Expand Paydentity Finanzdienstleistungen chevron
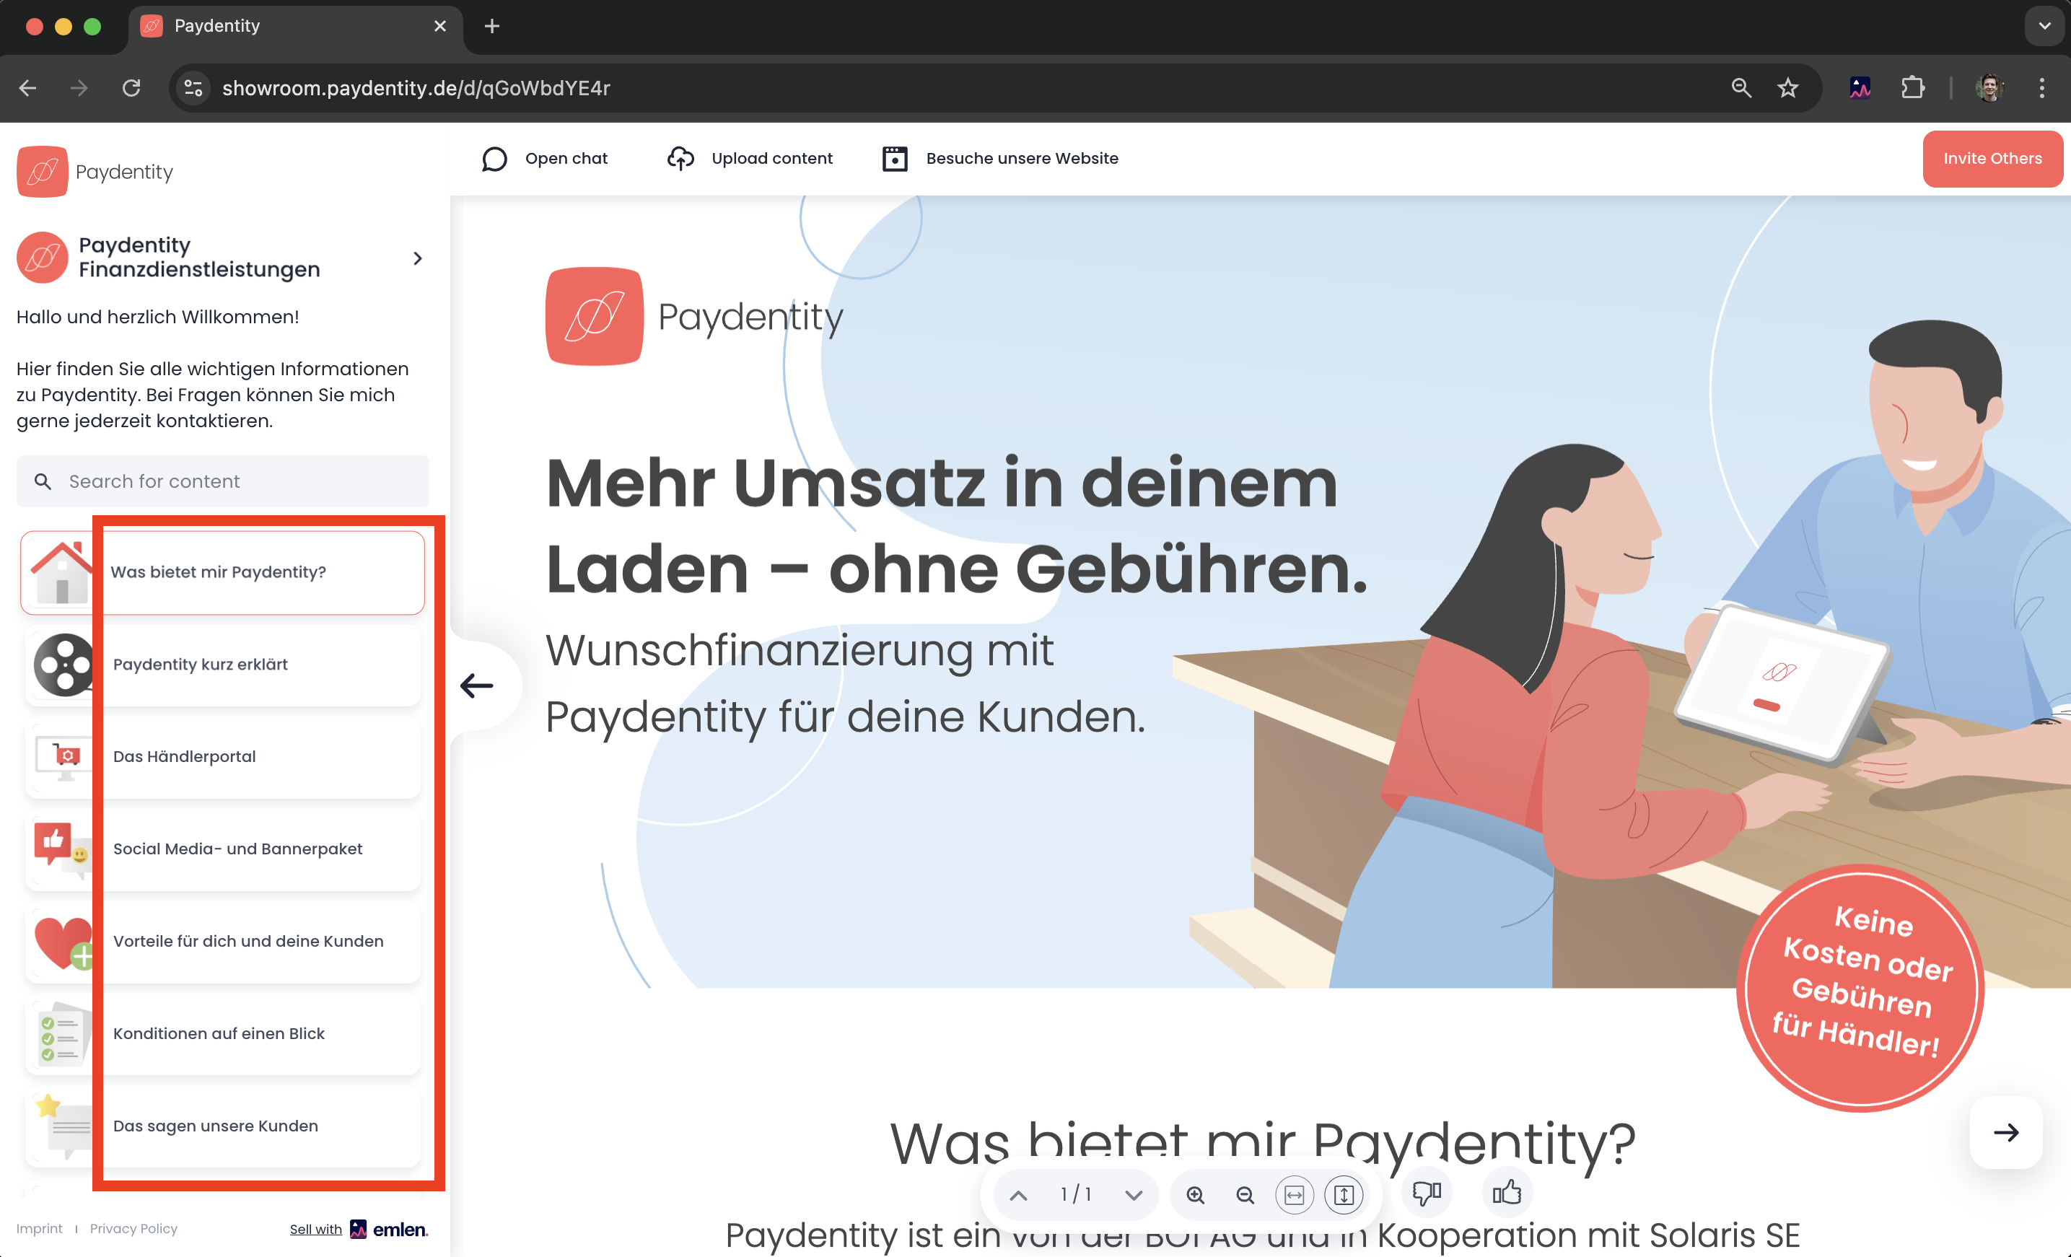The height and width of the screenshot is (1257, 2071). (x=418, y=258)
